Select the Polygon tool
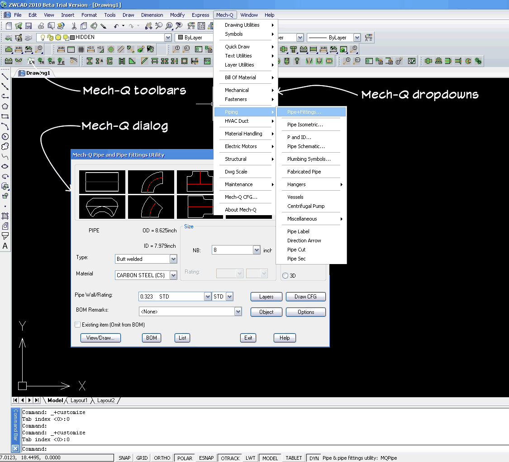Viewport: 509px width, 462px height. [x=5, y=107]
